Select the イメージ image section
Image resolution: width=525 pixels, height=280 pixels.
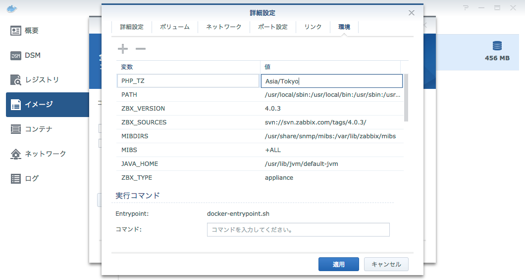click(48, 105)
